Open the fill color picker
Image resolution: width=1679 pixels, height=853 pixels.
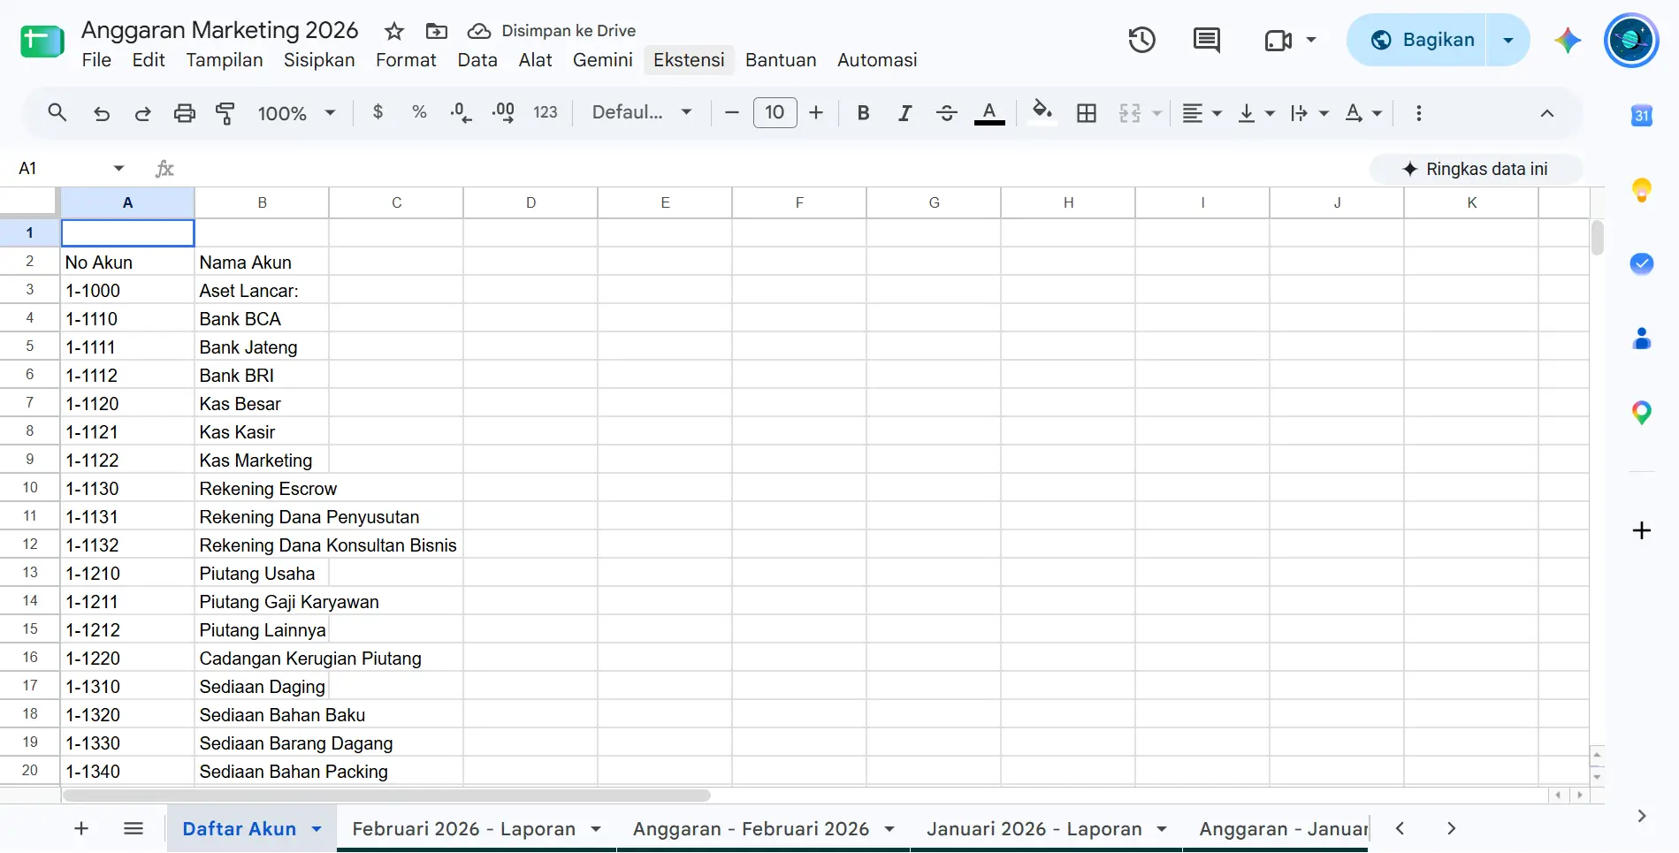click(1042, 113)
